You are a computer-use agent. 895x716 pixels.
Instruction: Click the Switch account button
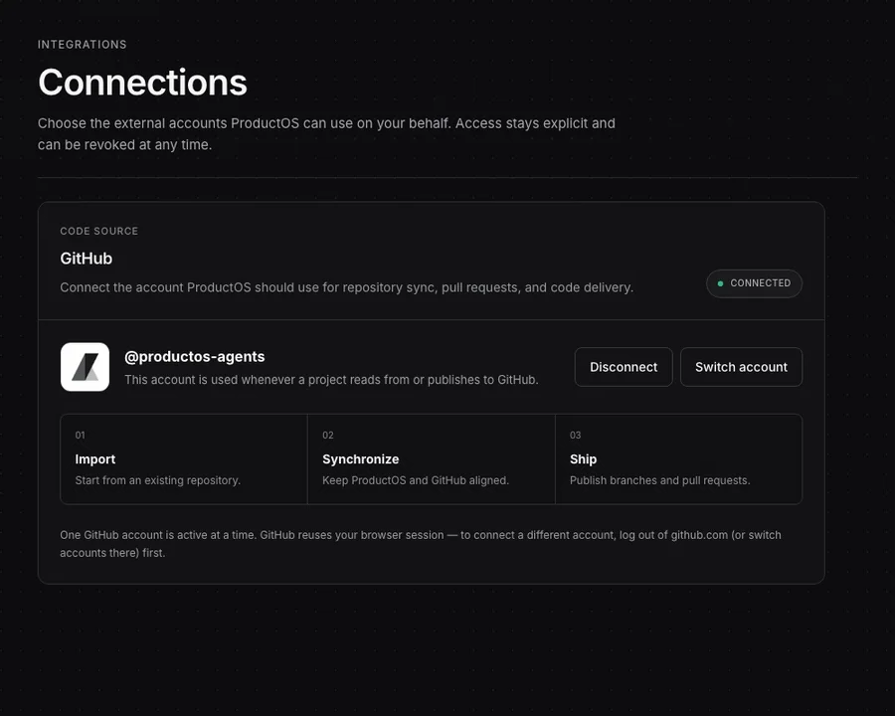[741, 367]
